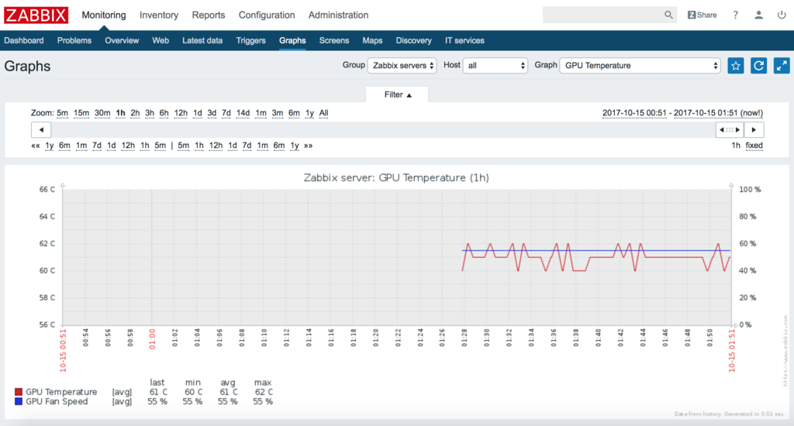794x426 pixels.
Task: Open the Configuration menu
Action: click(x=267, y=15)
